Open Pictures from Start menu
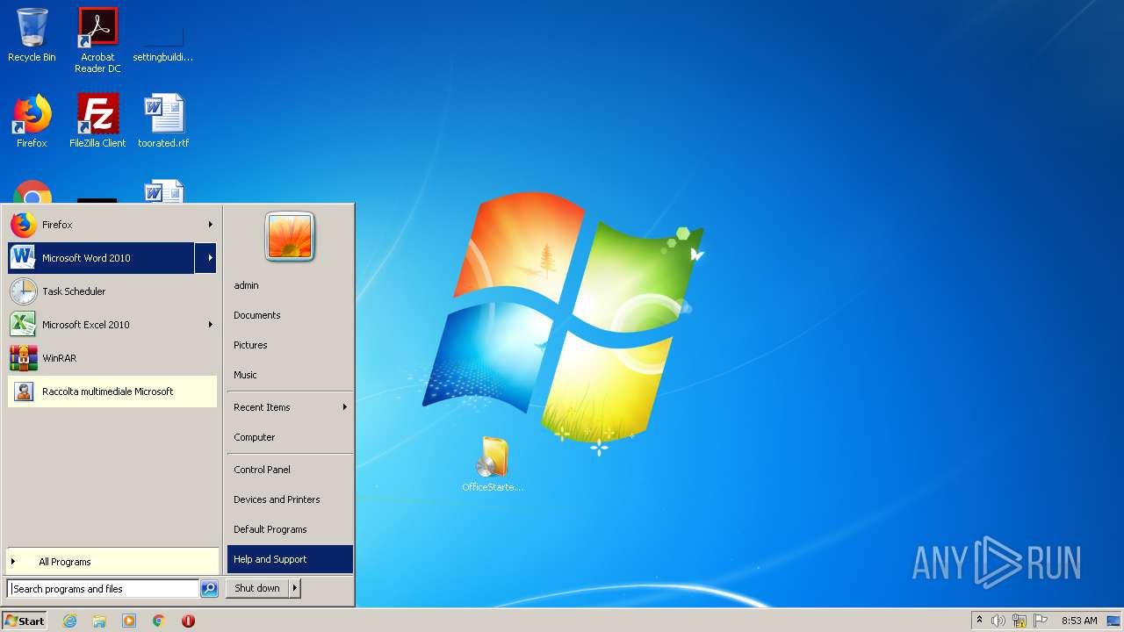Viewport: 1124px width, 632px height. point(290,345)
